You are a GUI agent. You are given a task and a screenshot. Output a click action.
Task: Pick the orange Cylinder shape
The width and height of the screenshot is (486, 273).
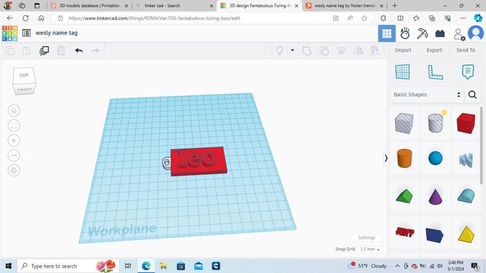click(x=405, y=158)
